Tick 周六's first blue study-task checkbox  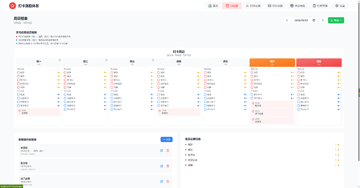[252, 94]
